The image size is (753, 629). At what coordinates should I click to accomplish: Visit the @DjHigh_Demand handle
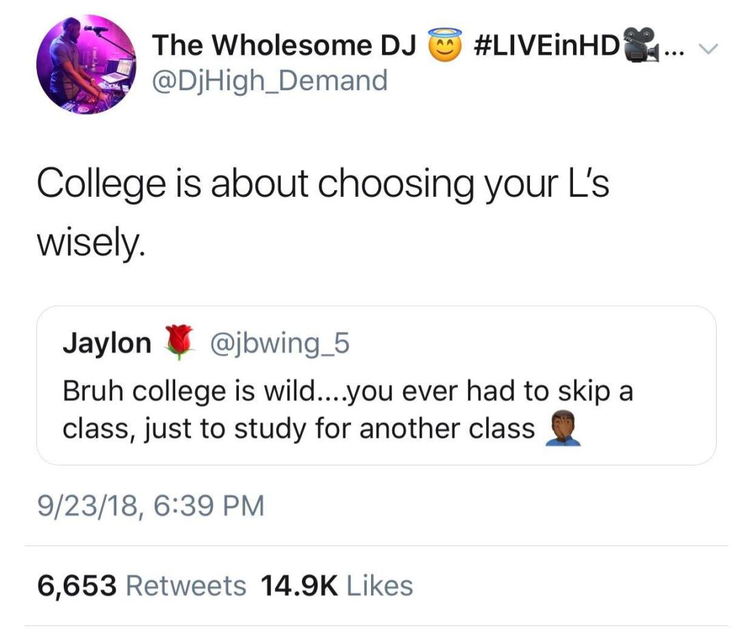pyautogui.click(x=269, y=81)
